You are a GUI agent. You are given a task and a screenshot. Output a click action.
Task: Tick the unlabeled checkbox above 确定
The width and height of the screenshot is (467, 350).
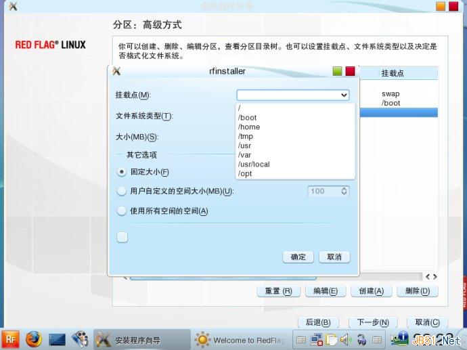pyautogui.click(x=122, y=237)
